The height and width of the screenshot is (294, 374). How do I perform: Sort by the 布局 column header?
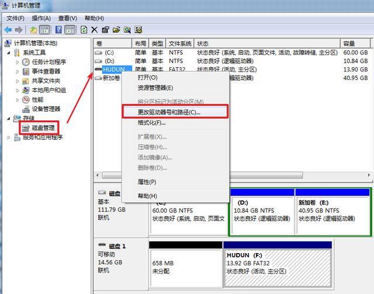140,43
